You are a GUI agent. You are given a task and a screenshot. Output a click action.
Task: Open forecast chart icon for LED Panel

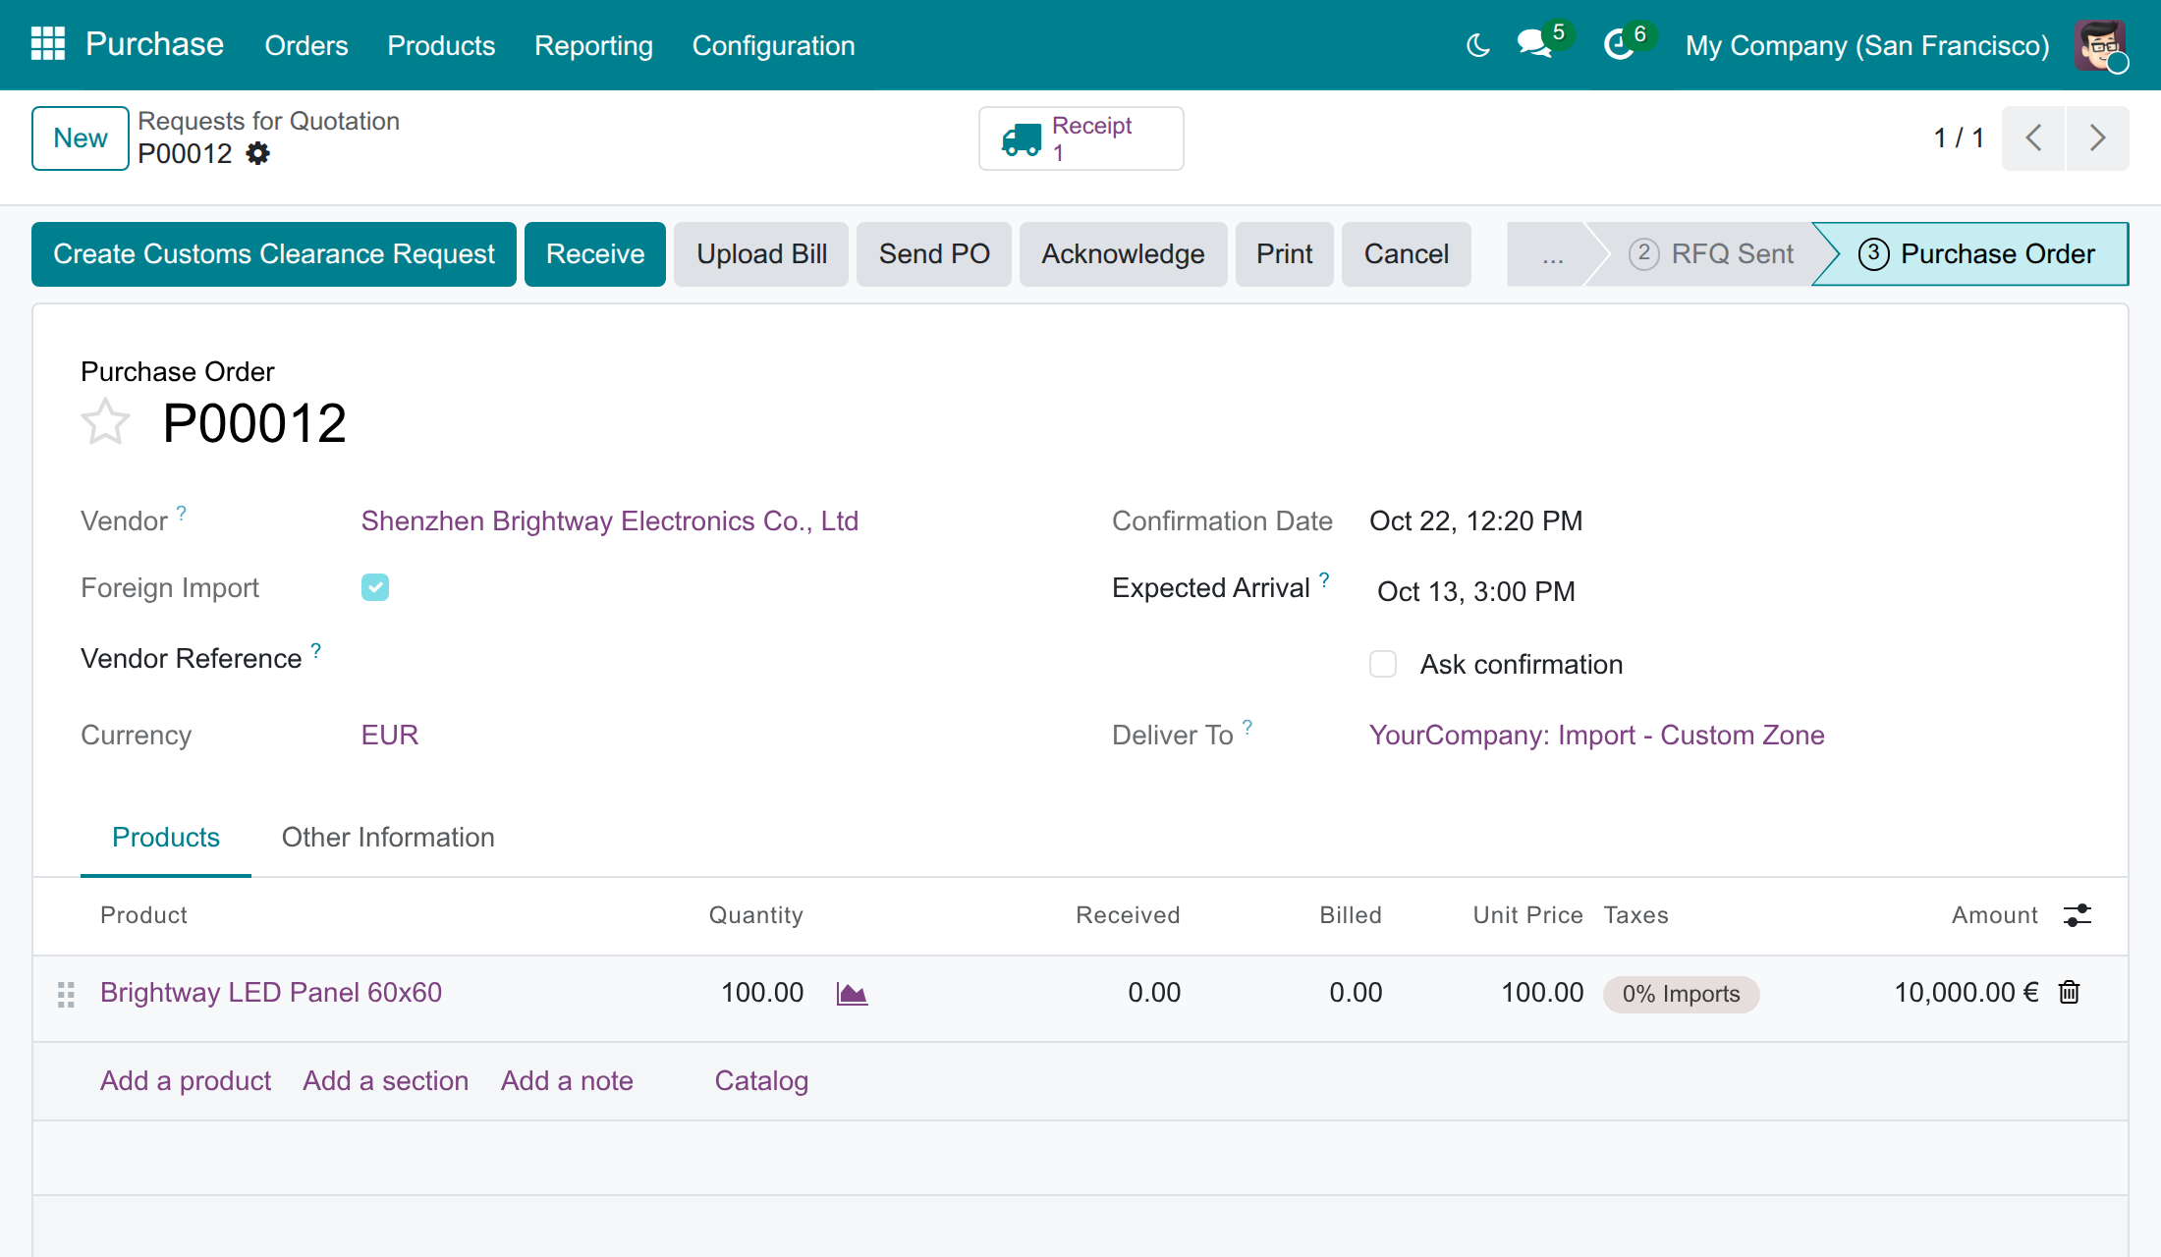[x=852, y=994]
